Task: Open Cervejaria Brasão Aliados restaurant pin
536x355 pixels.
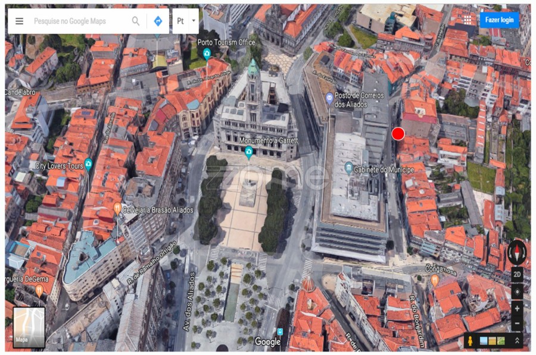Action: pos(117,208)
